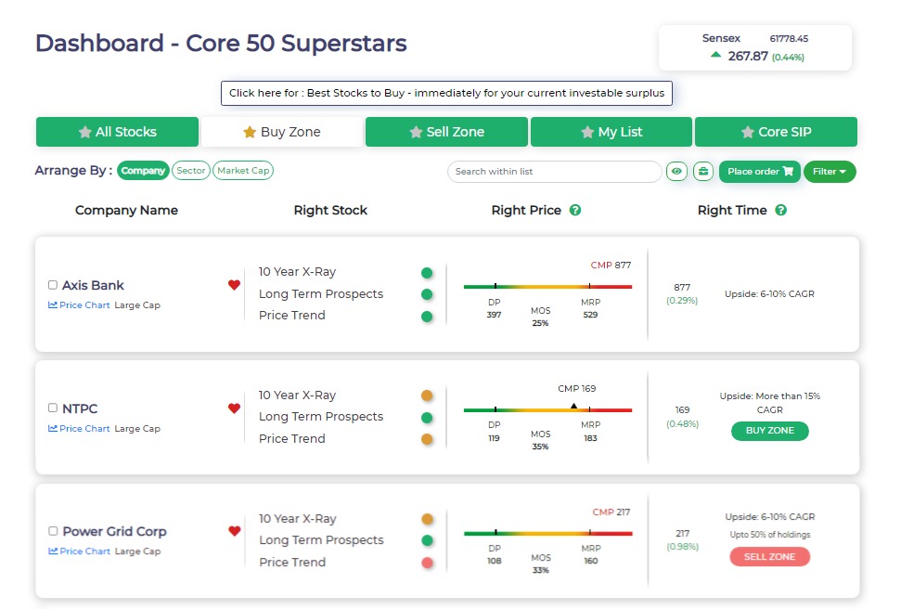Click the briefcase portfolio icon
The width and height of the screenshot is (901, 609).
coord(702,172)
